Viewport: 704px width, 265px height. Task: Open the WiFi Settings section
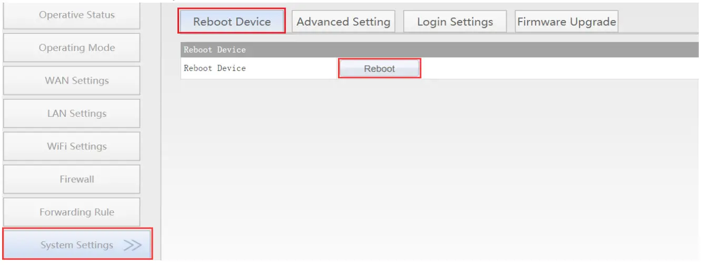pyautogui.click(x=77, y=146)
